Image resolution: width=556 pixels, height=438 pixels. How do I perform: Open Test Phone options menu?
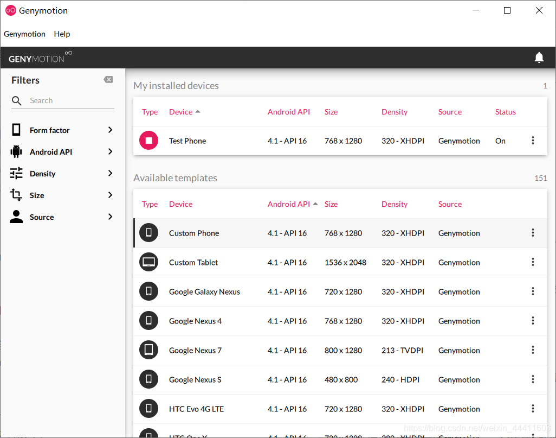[533, 141]
